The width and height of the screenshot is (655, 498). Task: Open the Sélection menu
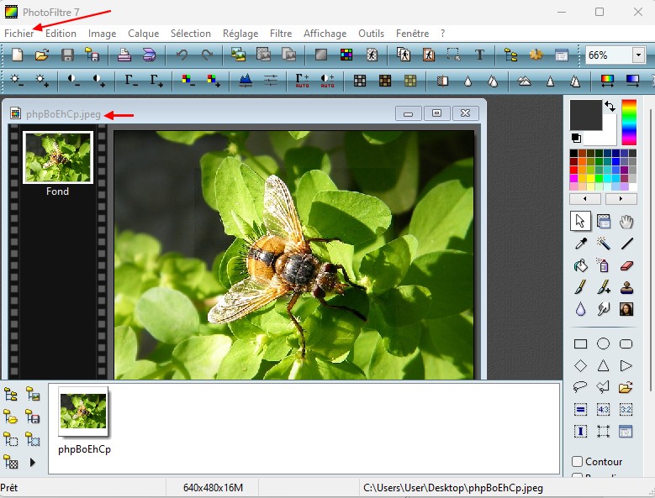tap(191, 34)
